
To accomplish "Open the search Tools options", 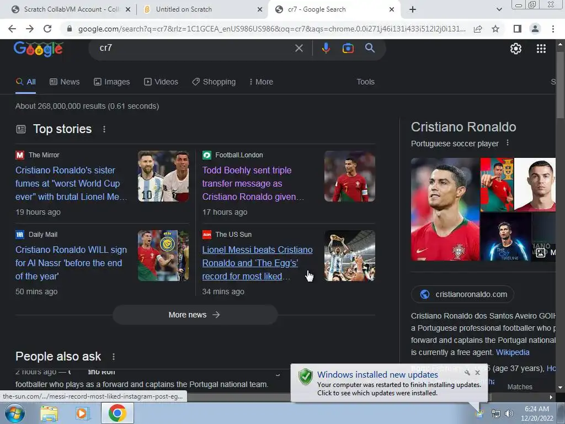I will click(x=365, y=82).
